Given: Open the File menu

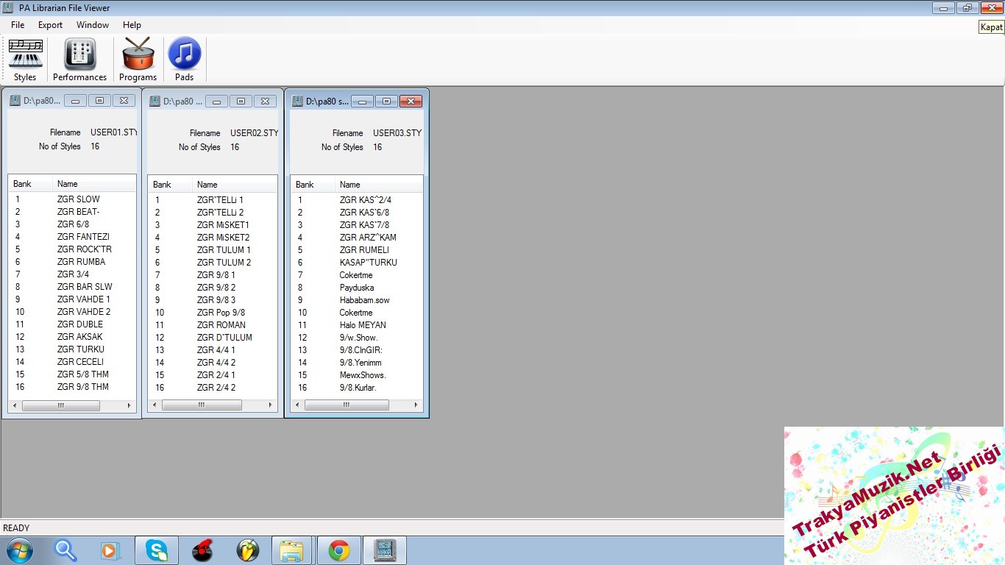Looking at the screenshot, I should point(18,25).
